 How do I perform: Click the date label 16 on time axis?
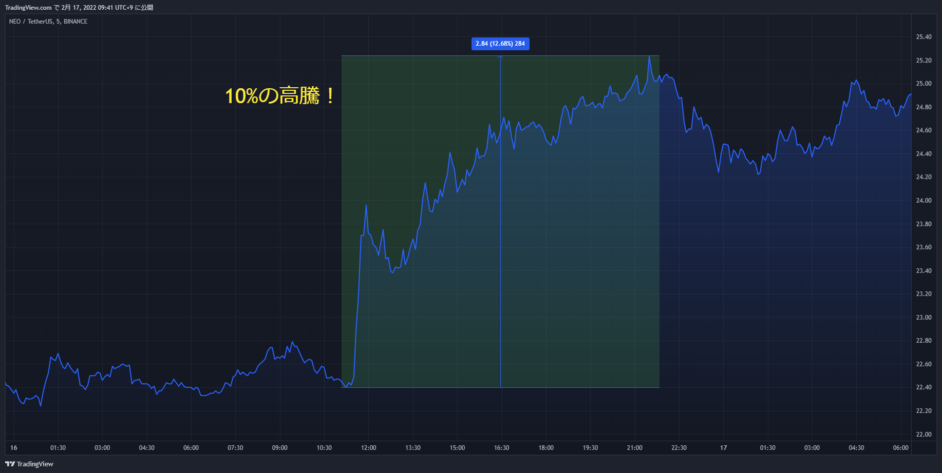[x=14, y=448]
